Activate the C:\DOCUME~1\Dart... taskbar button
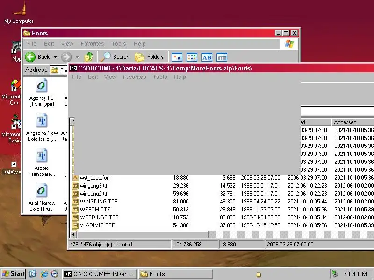 pos(100,274)
